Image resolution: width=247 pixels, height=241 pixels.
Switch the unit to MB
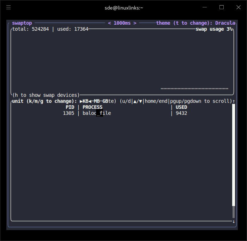[x=97, y=101]
